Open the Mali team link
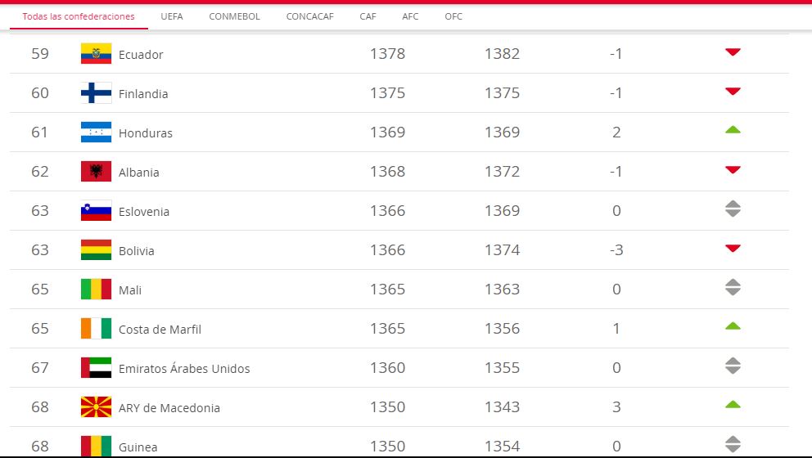 [130, 290]
